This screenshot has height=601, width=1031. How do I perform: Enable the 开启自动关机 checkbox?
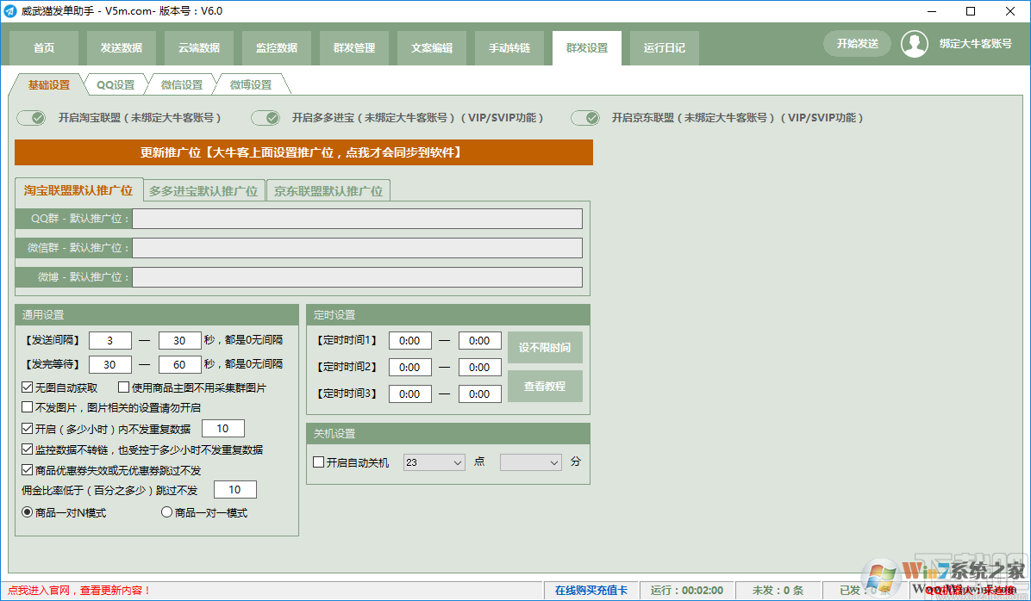point(318,462)
